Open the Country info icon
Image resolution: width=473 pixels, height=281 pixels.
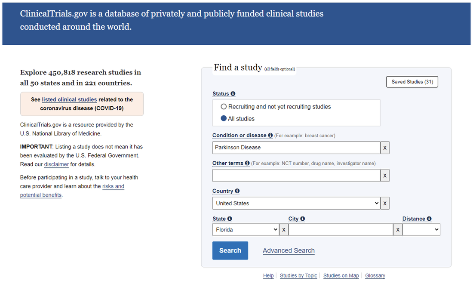(x=237, y=191)
